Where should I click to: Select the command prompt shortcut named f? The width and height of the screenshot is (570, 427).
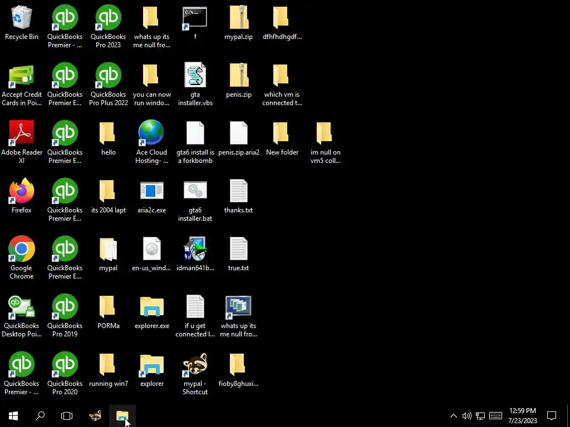195,23
